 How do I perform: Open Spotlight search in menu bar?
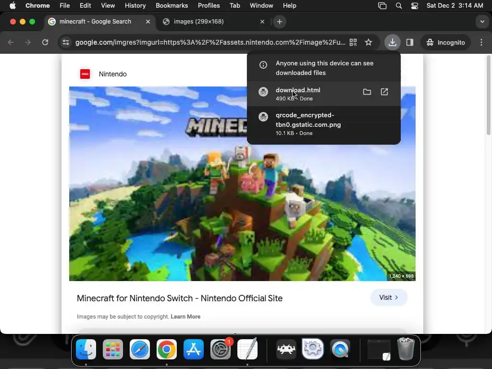click(399, 6)
